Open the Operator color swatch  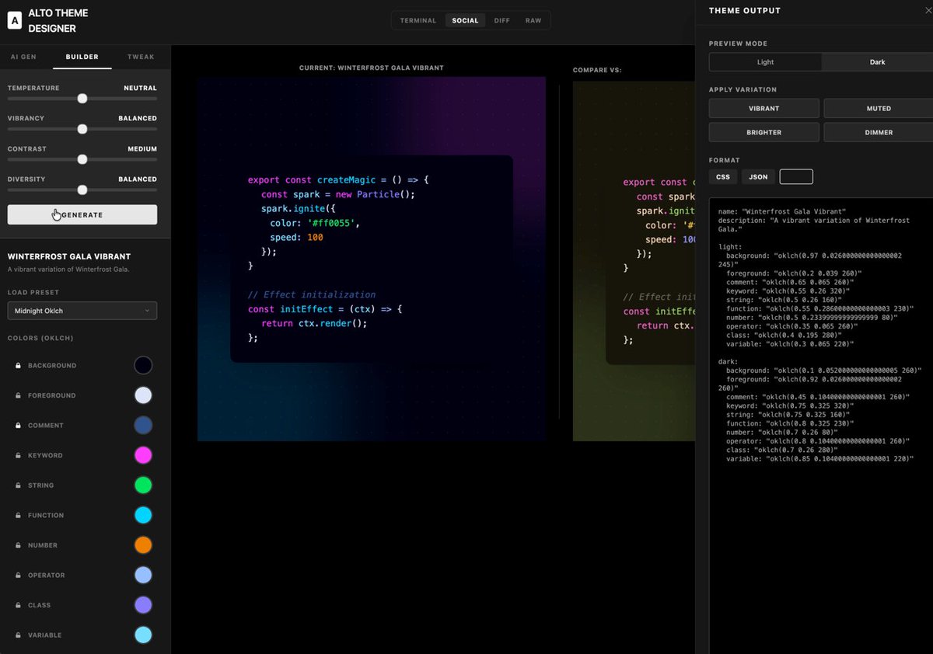click(x=143, y=575)
